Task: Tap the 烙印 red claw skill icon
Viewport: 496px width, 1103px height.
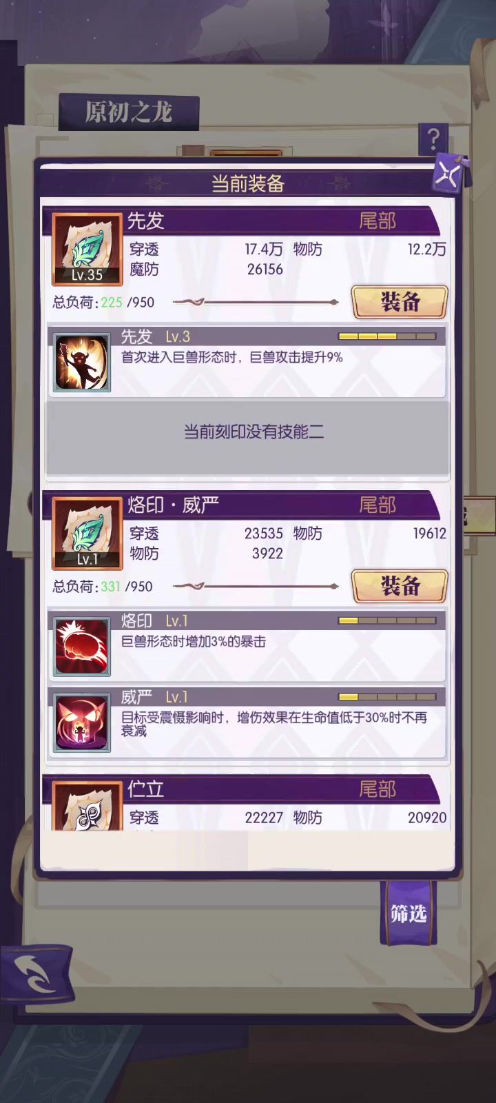Action: click(82, 647)
